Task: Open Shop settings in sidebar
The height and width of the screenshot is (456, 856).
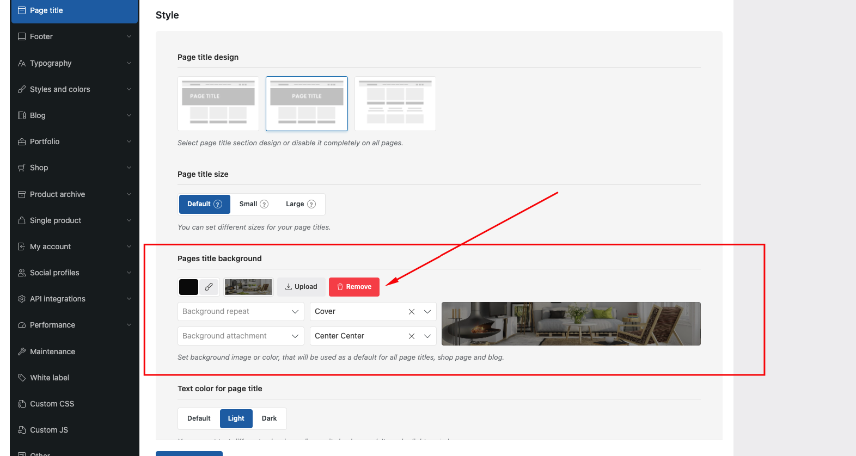Action: click(74, 168)
